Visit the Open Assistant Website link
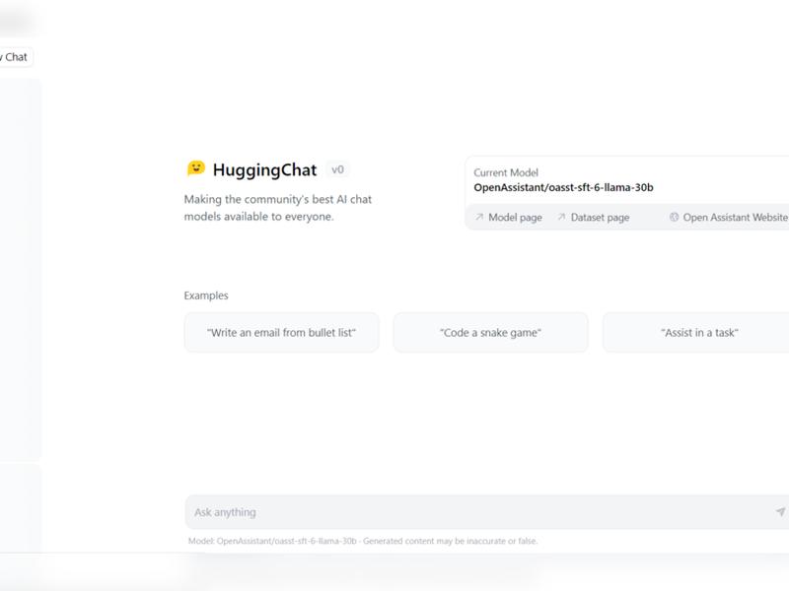The height and width of the screenshot is (591, 789). (729, 218)
